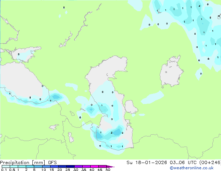Click the pink swatch between 40 and 45
The height and width of the screenshot is (171, 221).
94,166
